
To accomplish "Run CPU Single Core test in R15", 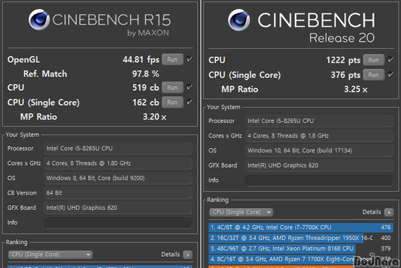I will [x=172, y=102].
